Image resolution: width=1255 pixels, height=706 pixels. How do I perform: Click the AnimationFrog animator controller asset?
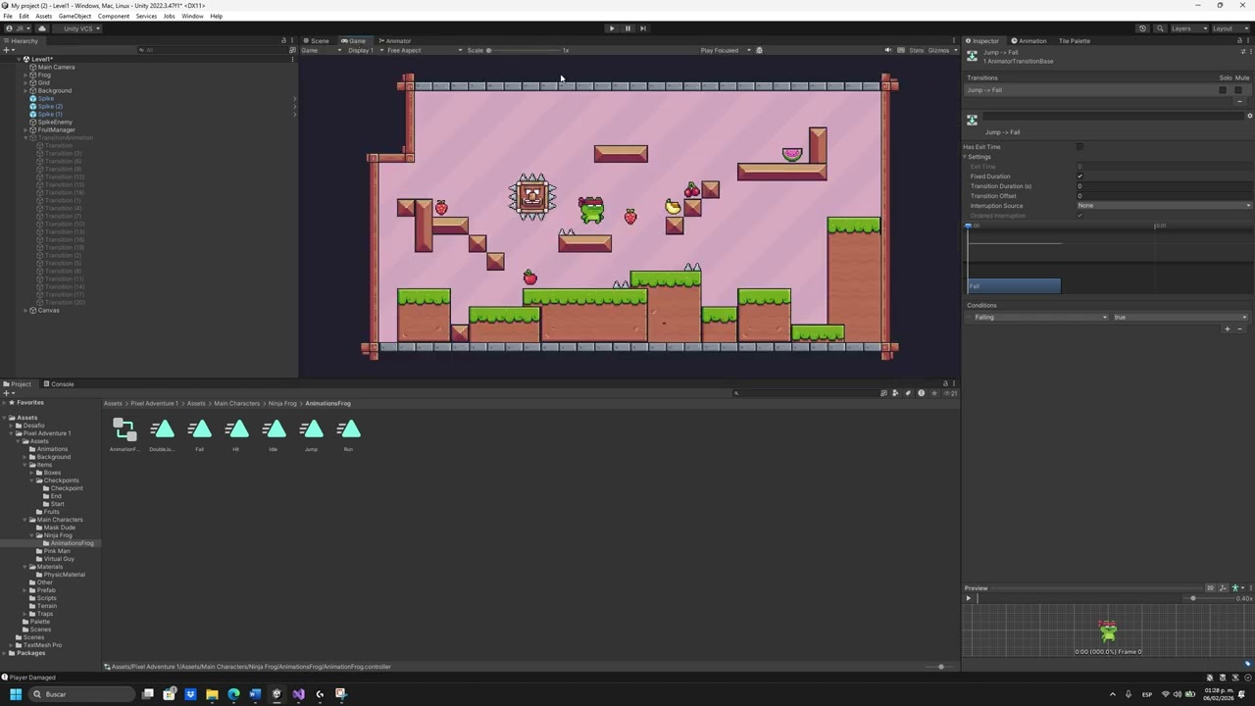pyautogui.click(x=125, y=434)
